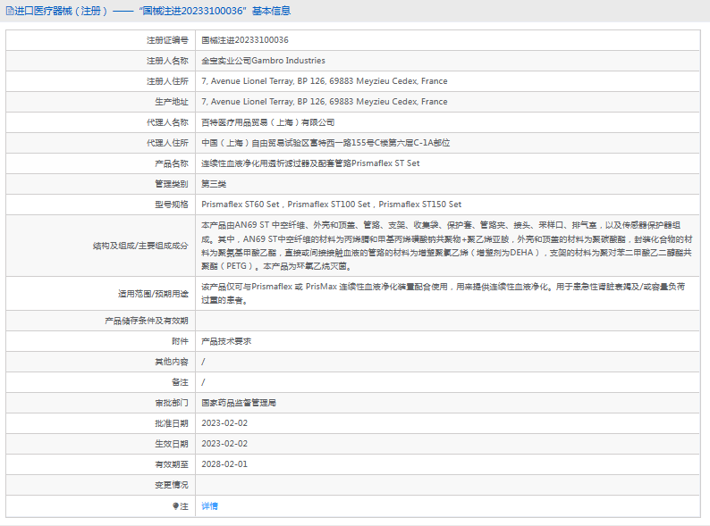Select approval department 国家药品监督管理局
The height and width of the screenshot is (526, 710).
tap(239, 403)
